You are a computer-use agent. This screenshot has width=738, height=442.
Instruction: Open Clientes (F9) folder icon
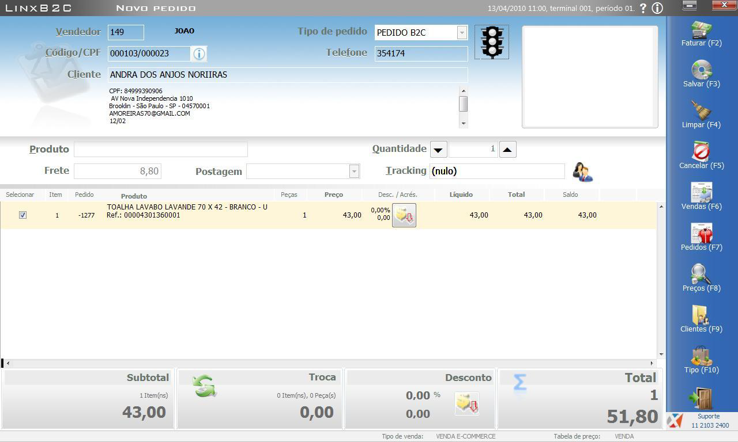701,315
